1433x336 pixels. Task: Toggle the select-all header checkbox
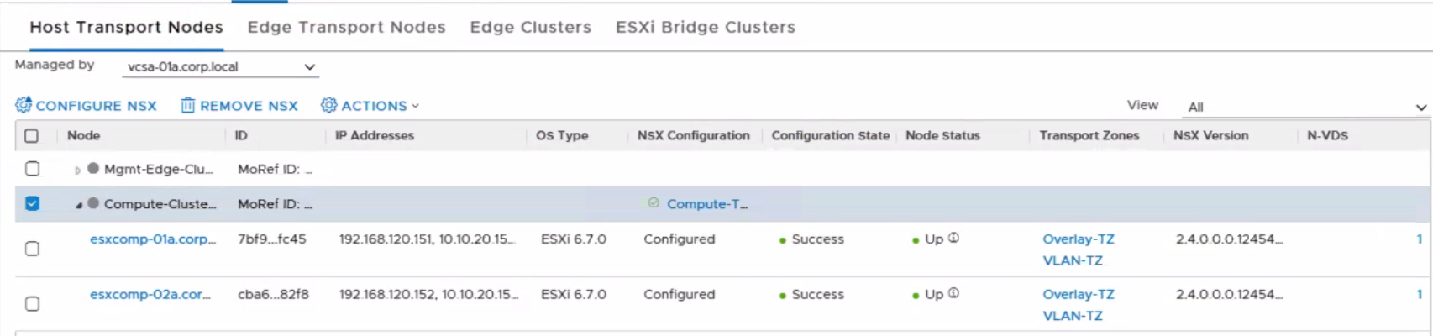(x=32, y=135)
